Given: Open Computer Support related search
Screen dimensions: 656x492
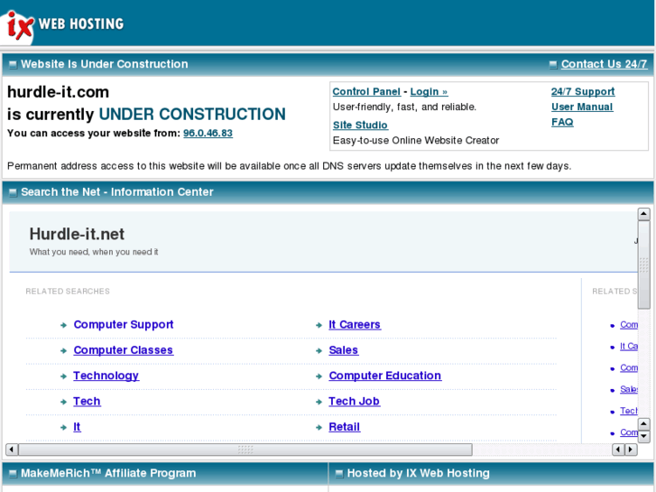Looking at the screenshot, I should 124,324.
